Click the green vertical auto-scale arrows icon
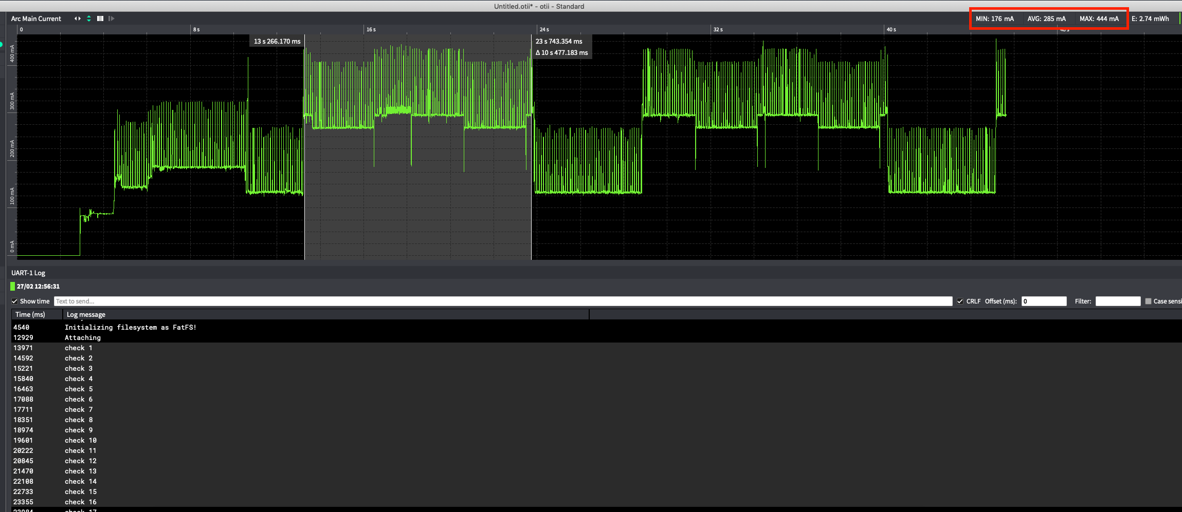Screen dimensions: 1182x512 point(89,18)
